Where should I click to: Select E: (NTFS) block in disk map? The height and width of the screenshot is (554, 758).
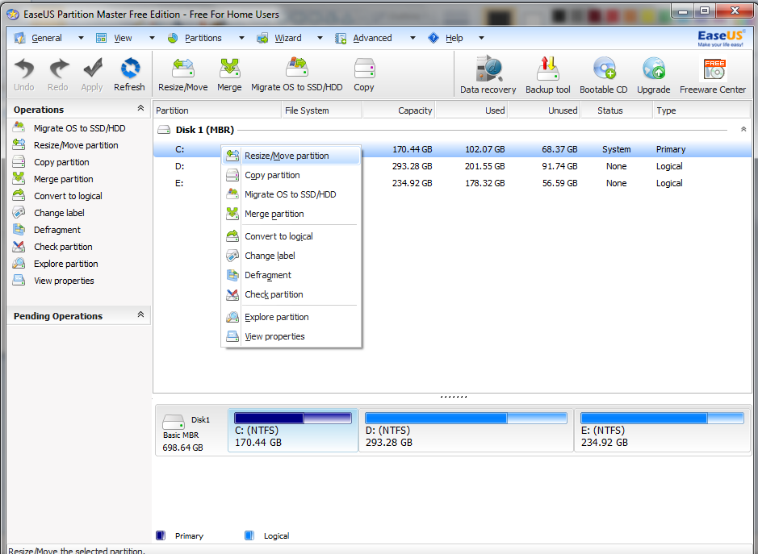[662, 431]
